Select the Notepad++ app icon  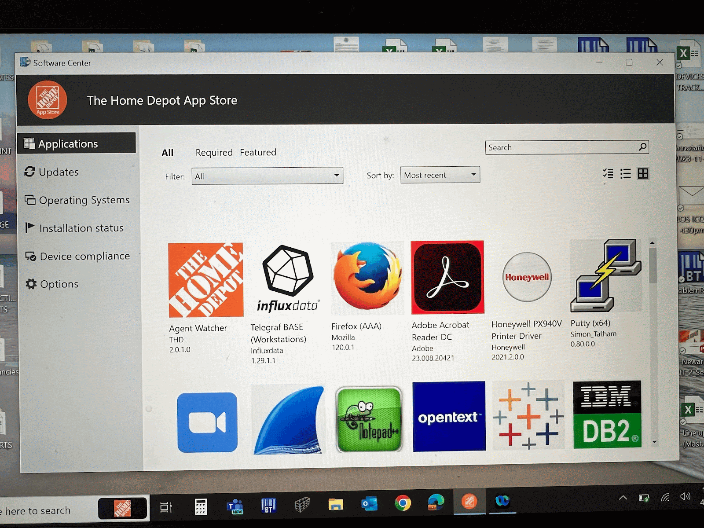(369, 419)
